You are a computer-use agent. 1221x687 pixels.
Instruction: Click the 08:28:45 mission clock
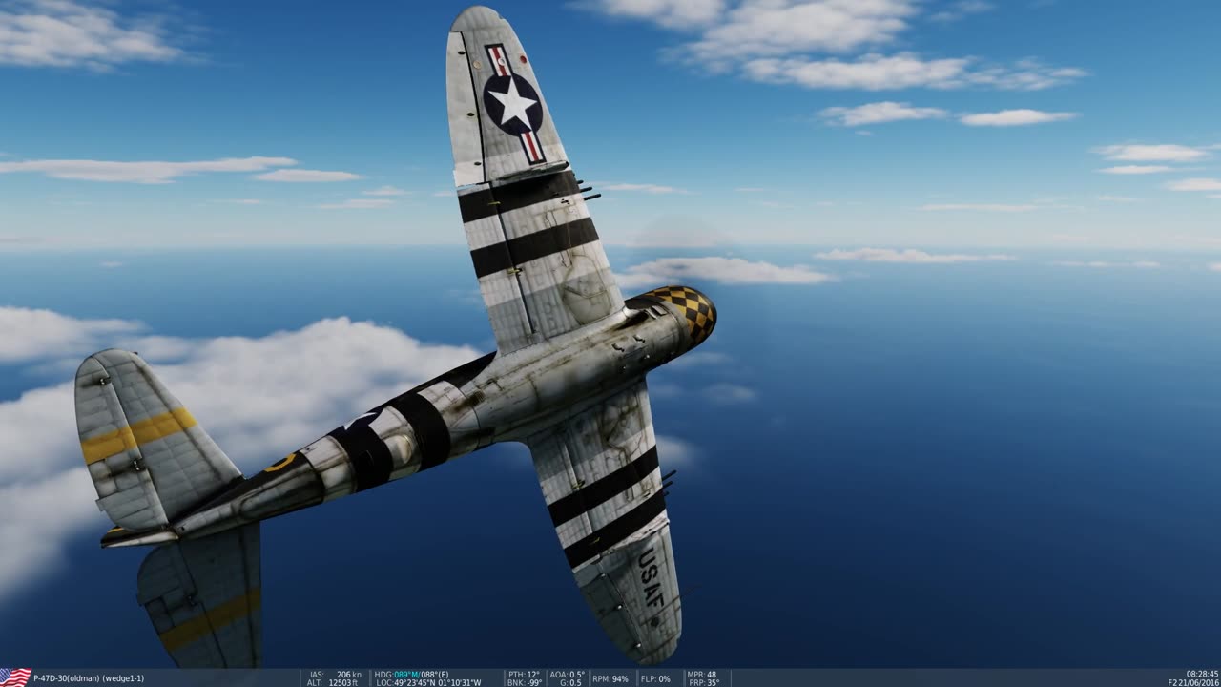point(1202,674)
